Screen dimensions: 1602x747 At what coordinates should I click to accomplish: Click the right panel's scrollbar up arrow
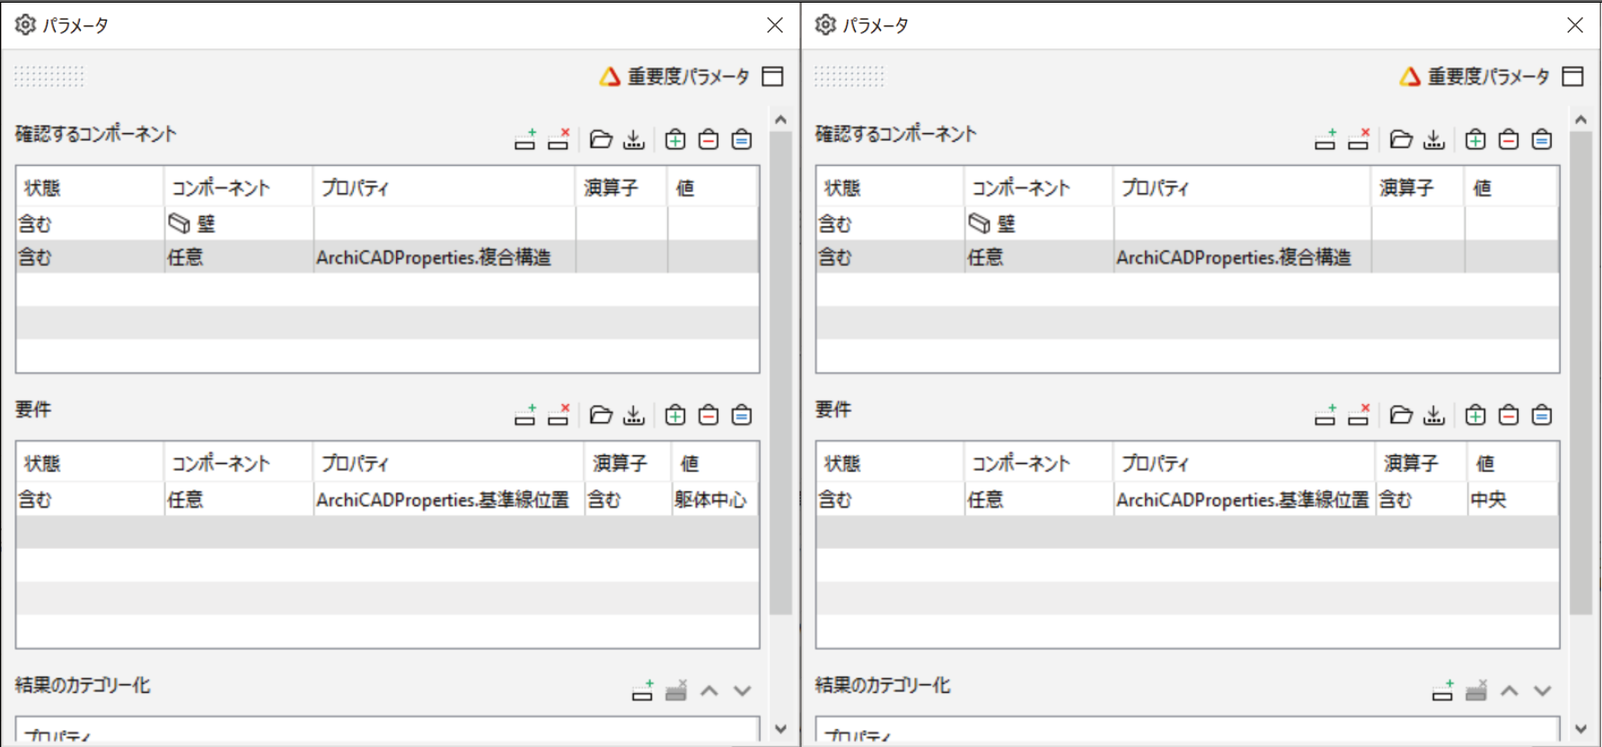pyautogui.click(x=1580, y=119)
